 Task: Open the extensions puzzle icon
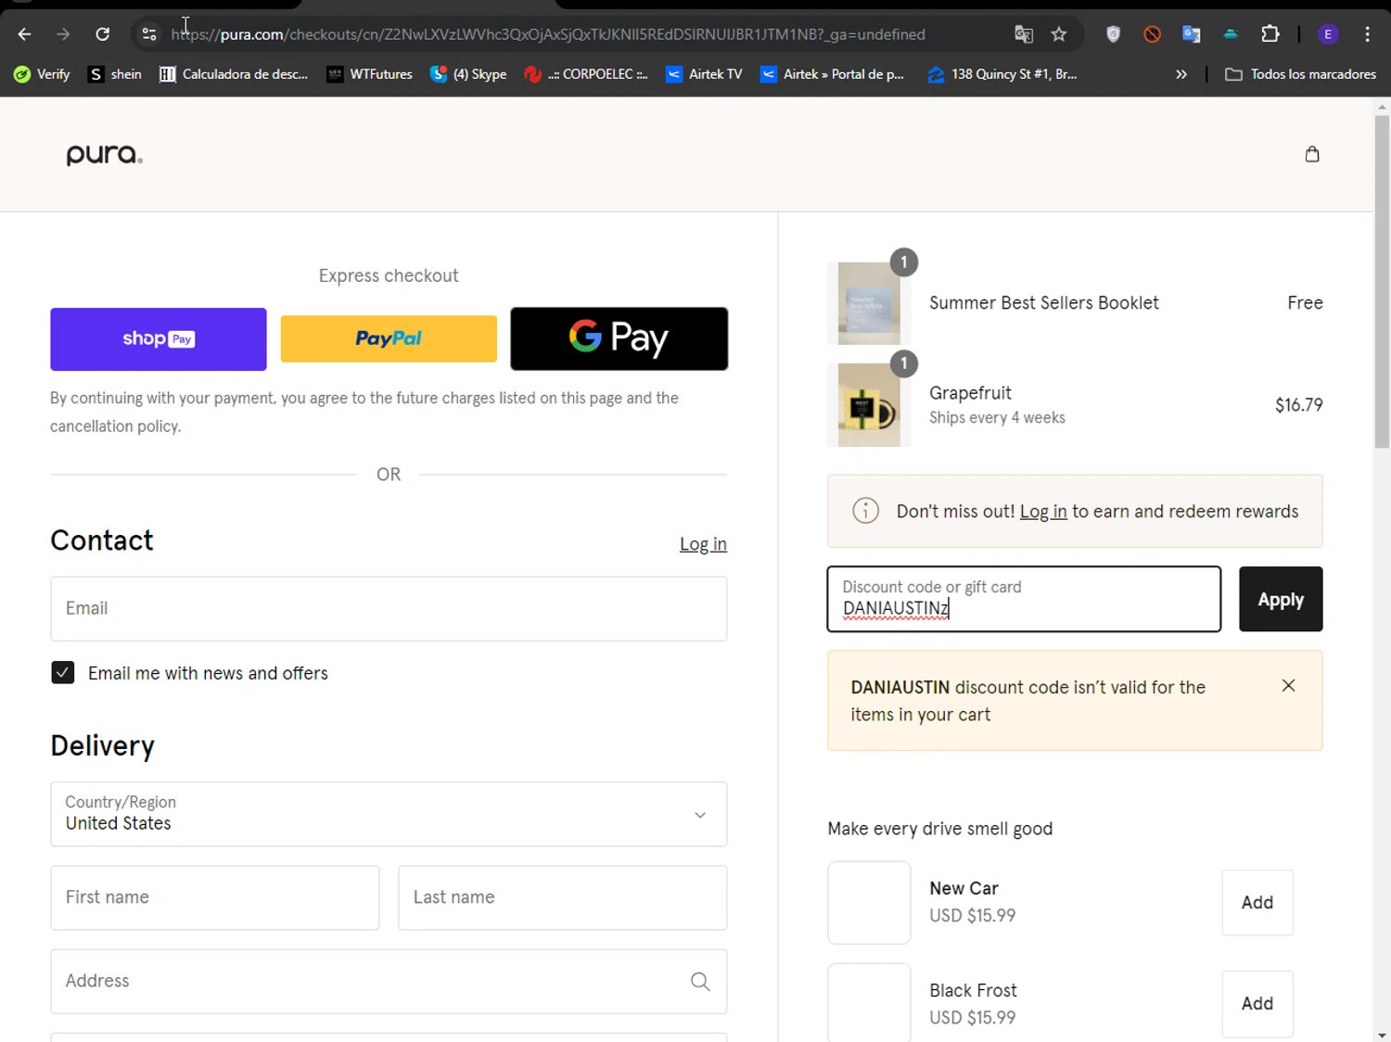[x=1270, y=34]
